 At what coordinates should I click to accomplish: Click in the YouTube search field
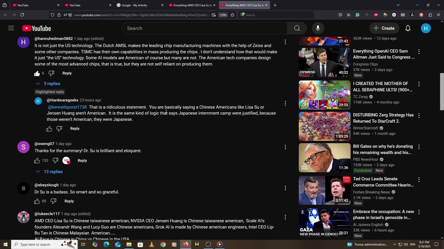tap(205, 28)
